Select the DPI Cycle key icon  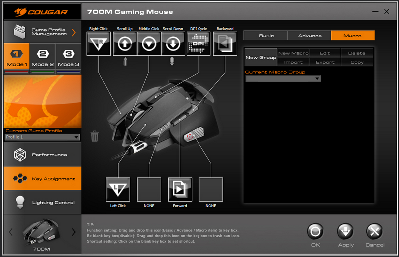point(199,44)
